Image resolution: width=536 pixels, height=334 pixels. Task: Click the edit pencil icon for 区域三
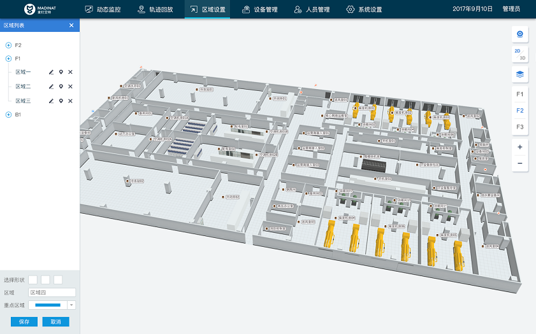pyautogui.click(x=51, y=101)
